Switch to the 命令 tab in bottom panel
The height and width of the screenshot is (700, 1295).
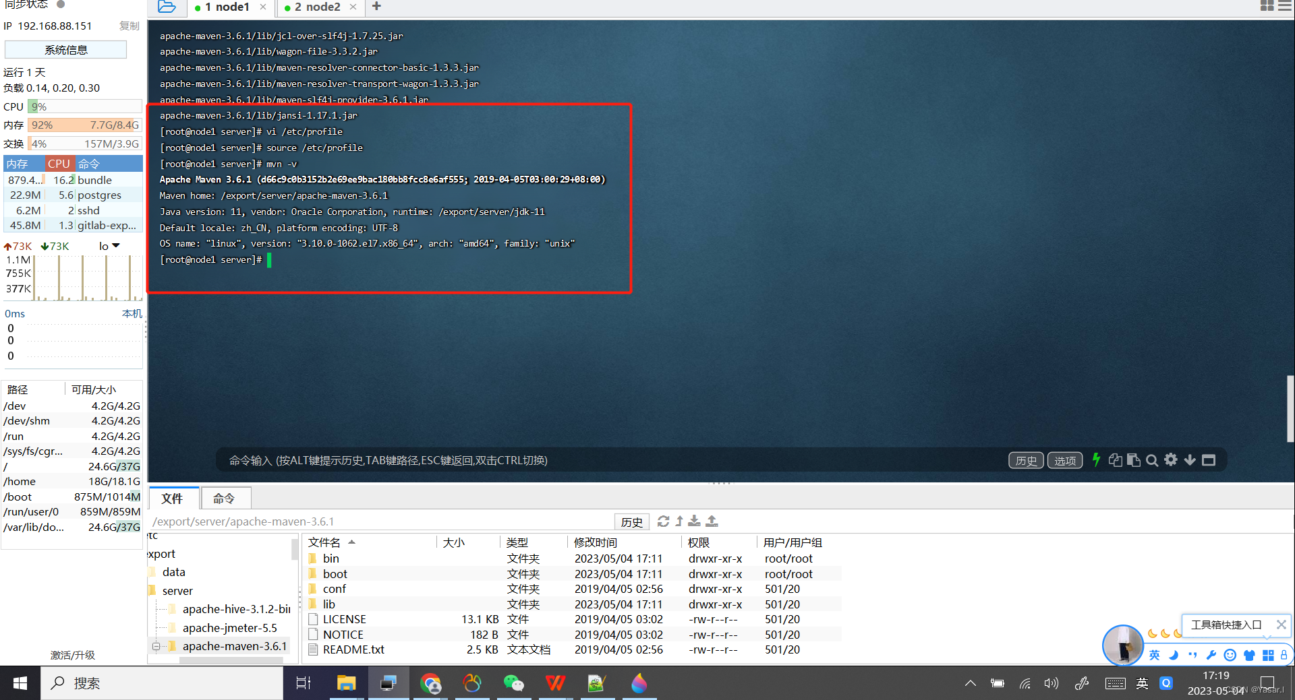225,499
